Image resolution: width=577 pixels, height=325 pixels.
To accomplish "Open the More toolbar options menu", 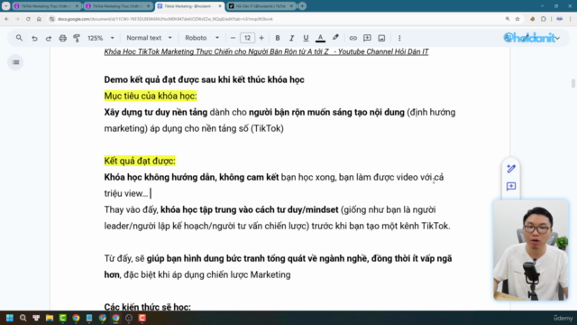I will pos(399,38).
